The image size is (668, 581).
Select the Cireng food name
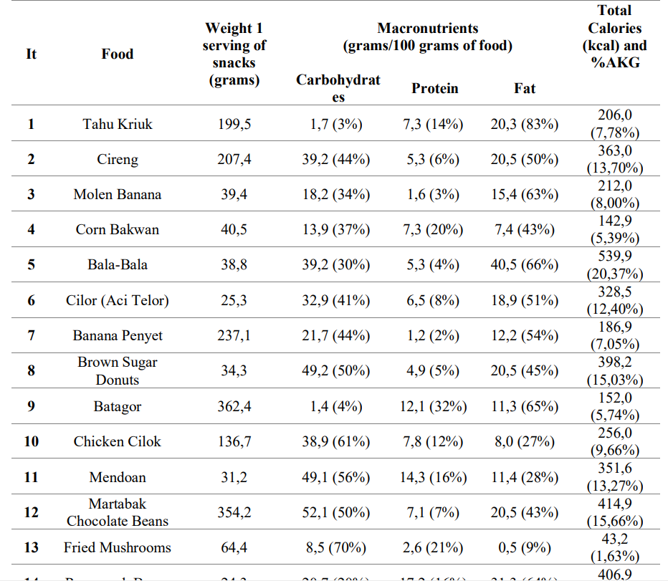coord(117,159)
